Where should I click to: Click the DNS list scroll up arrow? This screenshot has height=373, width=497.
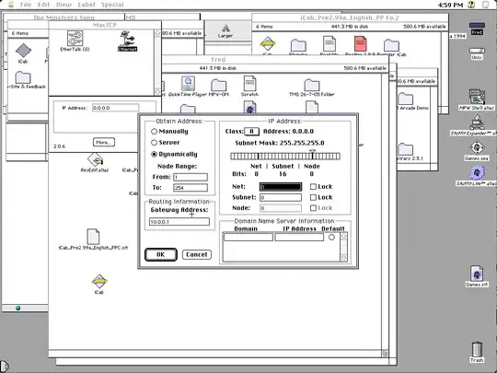coord(343,237)
